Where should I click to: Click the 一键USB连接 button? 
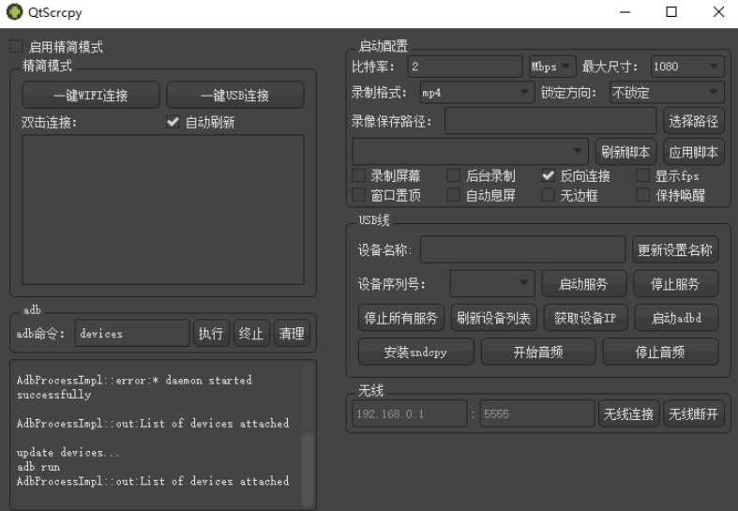[234, 95]
